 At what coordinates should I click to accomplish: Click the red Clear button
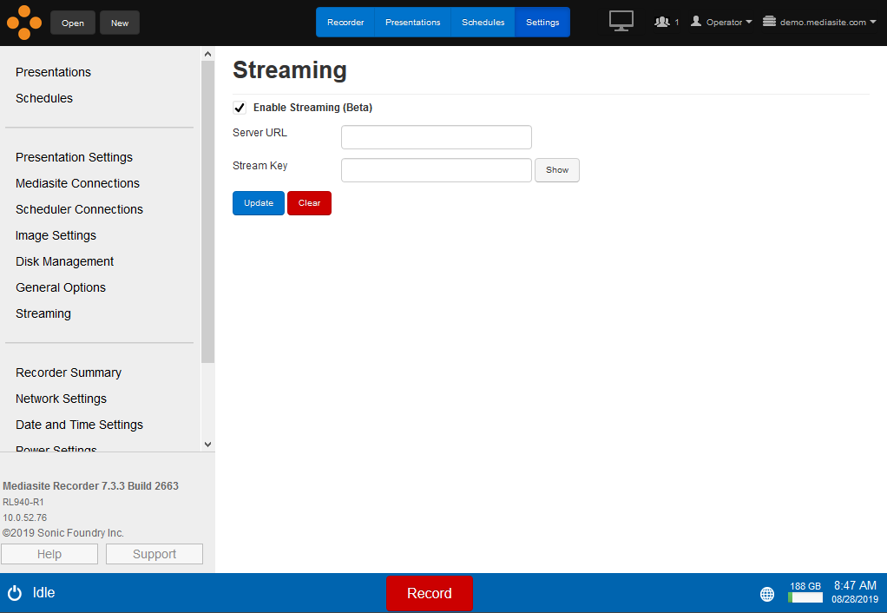[310, 203]
